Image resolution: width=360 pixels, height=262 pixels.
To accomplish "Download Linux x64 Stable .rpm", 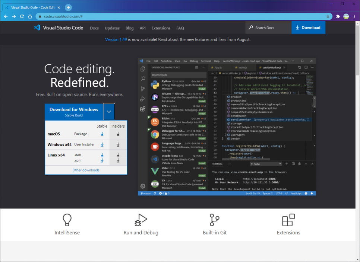I will click(x=102, y=160).
